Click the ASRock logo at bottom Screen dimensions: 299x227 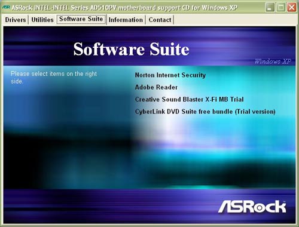252,207
